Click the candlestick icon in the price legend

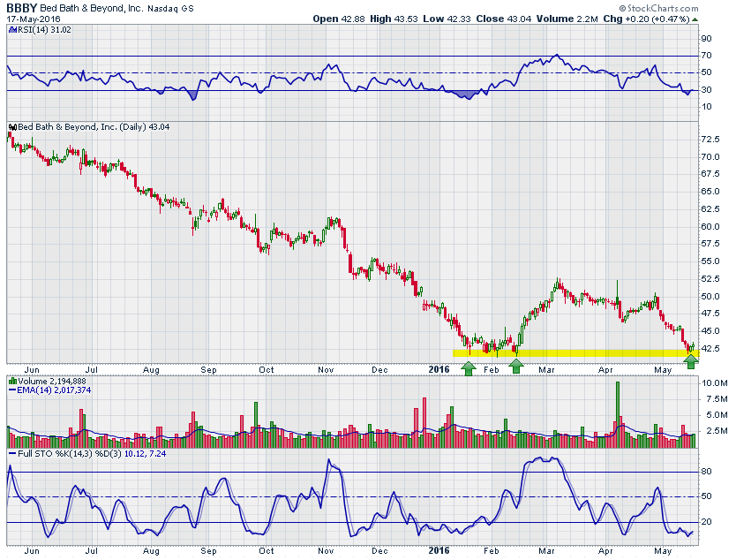coord(13,127)
